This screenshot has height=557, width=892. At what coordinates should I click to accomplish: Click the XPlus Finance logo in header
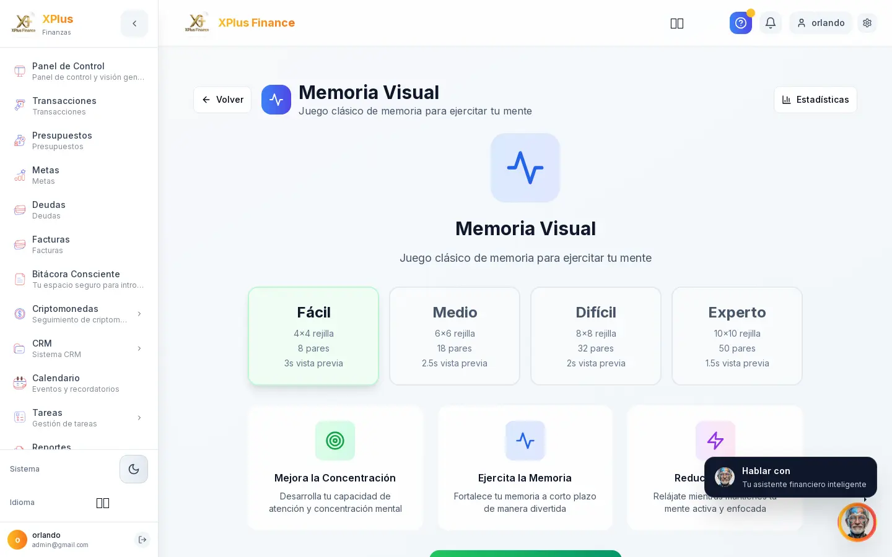(x=197, y=23)
